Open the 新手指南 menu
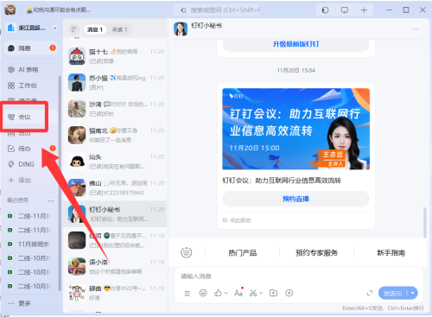 coord(391,253)
